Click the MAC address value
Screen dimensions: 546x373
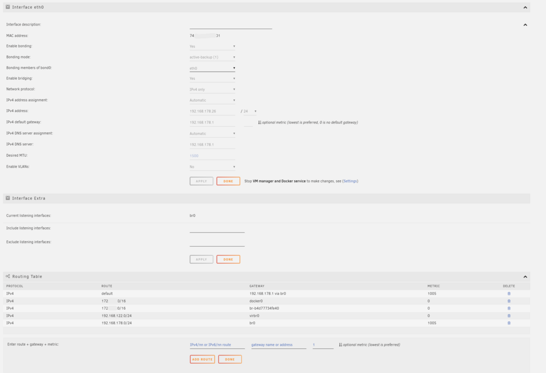[205, 35]
